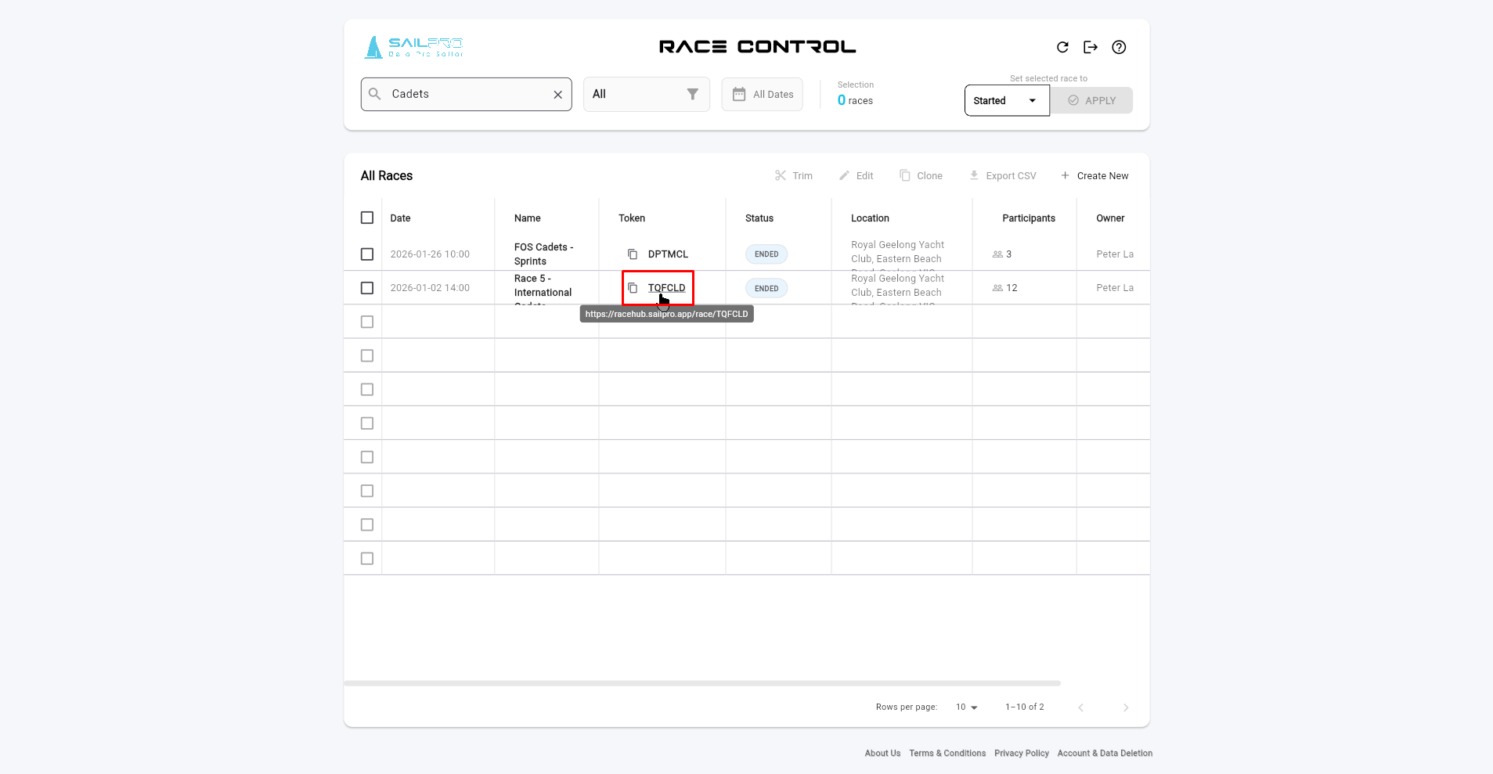Open the help question mark icon
Viewport: 1493px width, 774px height.
1119,47
